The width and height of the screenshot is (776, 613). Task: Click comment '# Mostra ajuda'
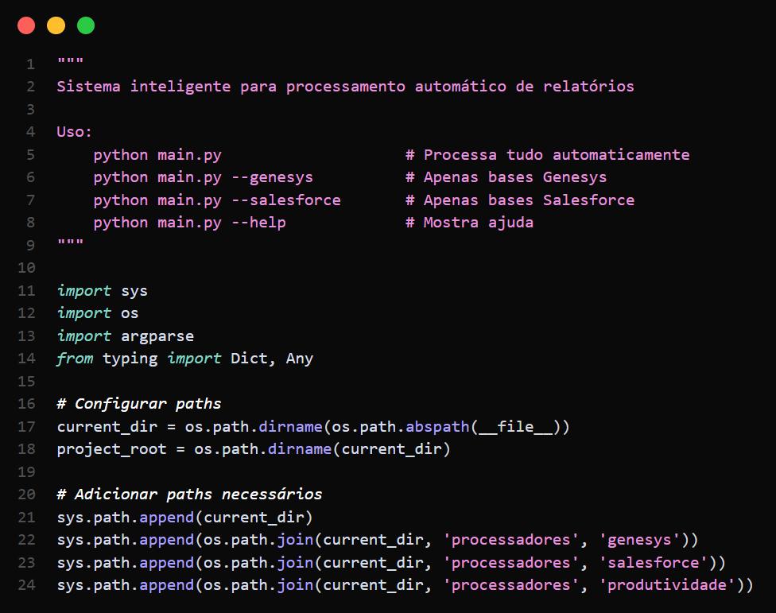click(x=469, y=223)
